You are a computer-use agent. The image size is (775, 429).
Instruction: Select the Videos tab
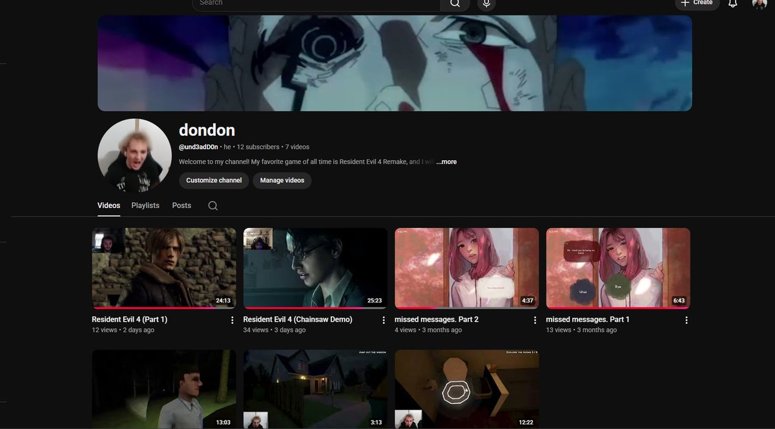pos(108,205)
